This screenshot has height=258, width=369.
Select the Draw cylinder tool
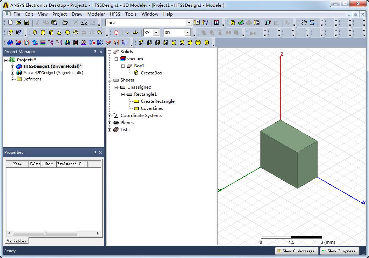(x=43, y=32)
